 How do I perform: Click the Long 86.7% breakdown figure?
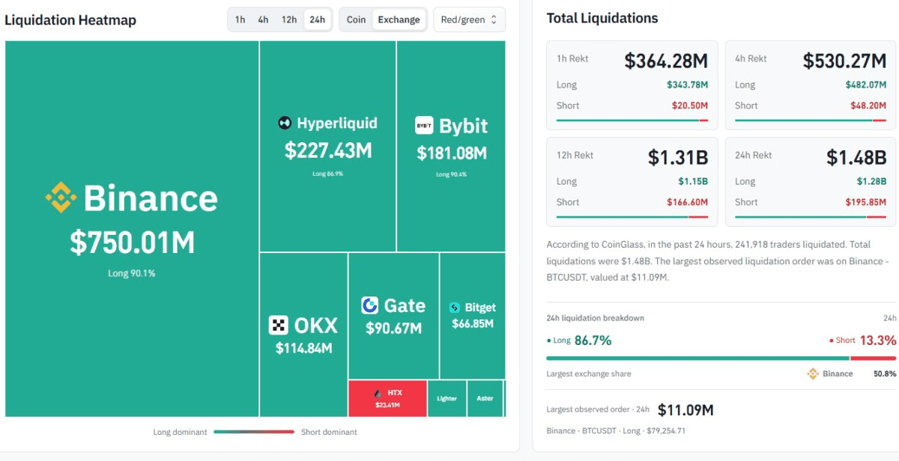[593, 341]
